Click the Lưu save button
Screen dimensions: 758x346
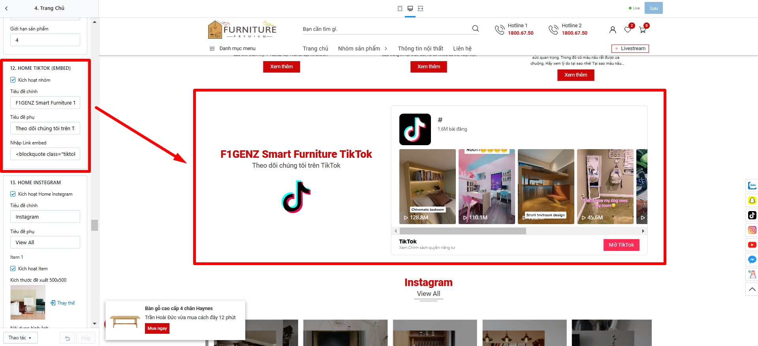click(654, 8)
